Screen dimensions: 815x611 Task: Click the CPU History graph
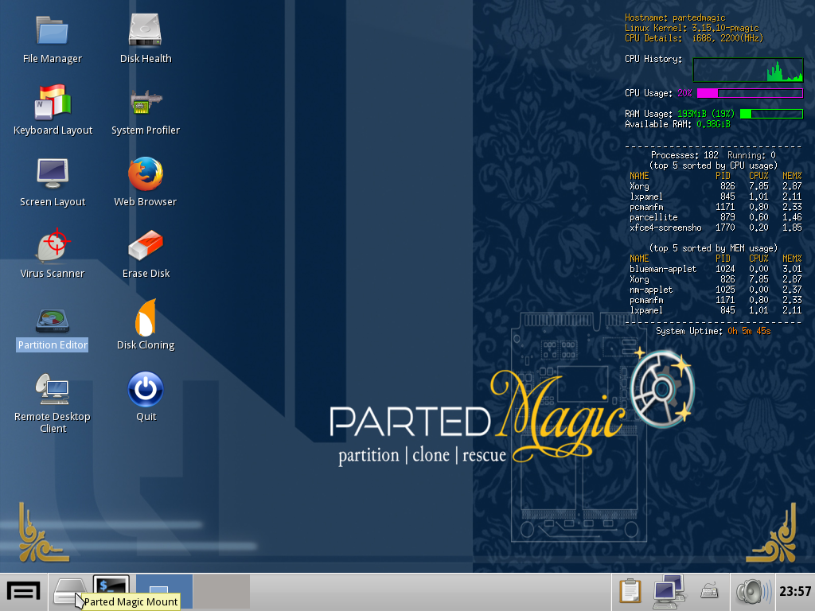[748, 70]
